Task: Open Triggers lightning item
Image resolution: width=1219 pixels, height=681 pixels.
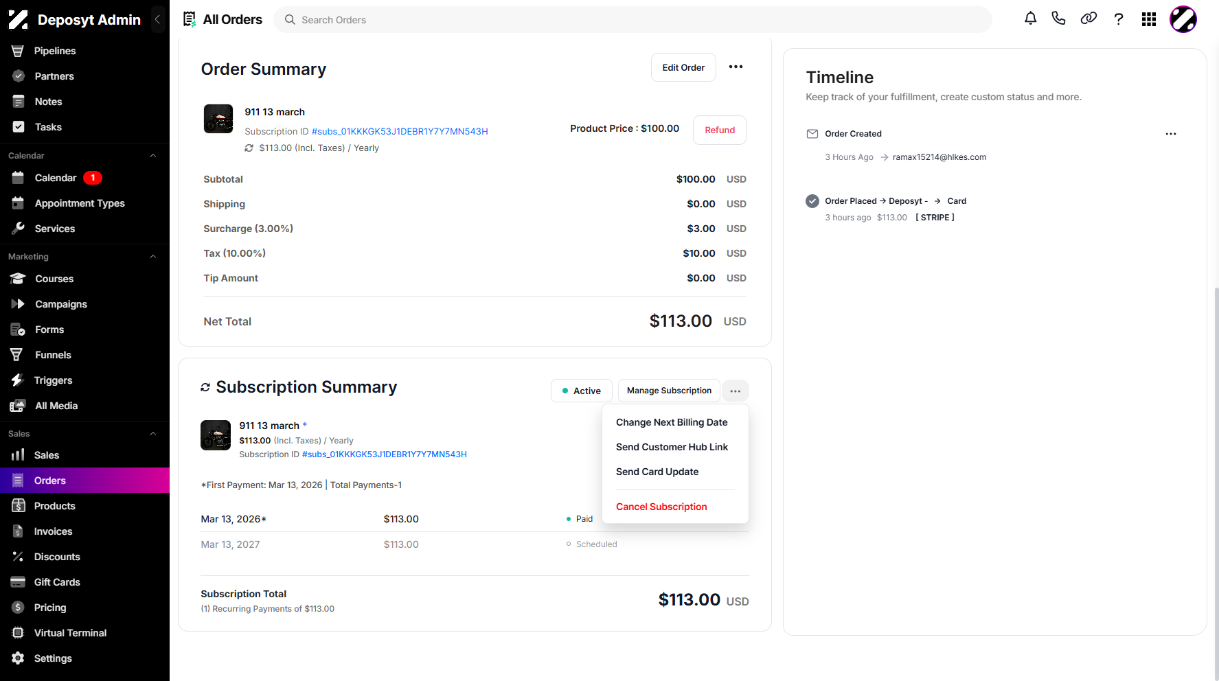Action: 53,380
